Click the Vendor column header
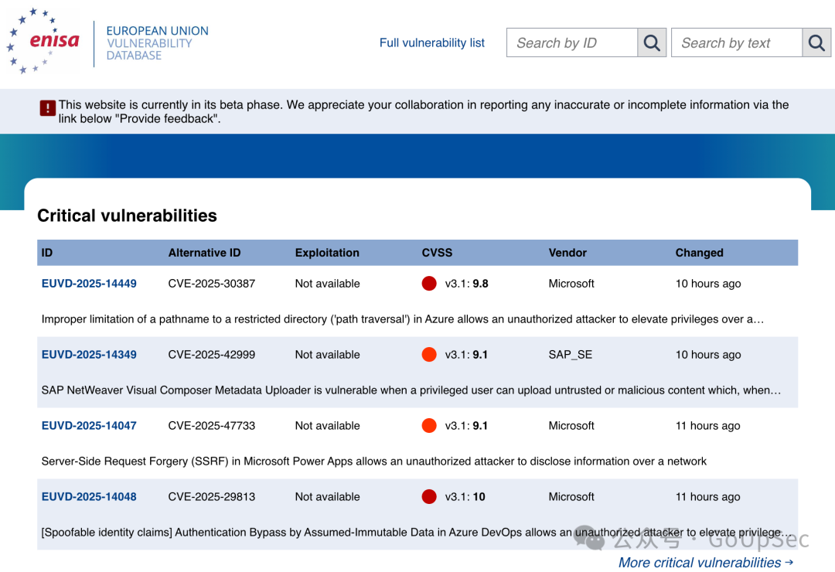 [567, 253]
